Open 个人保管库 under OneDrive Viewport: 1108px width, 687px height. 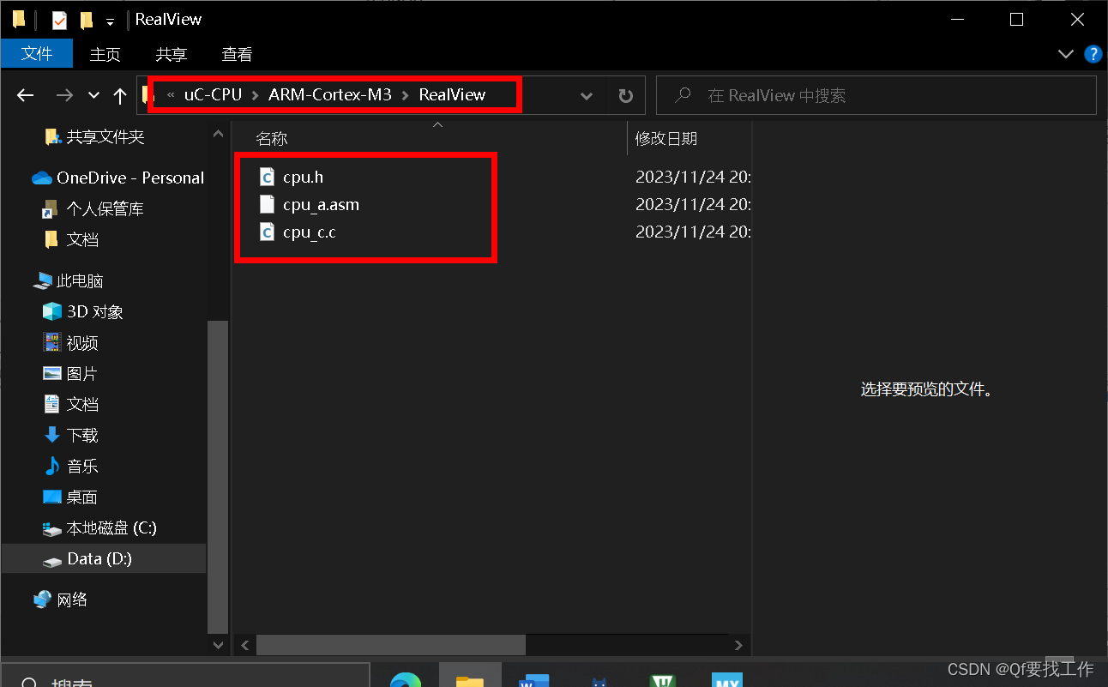pos(105,209)
